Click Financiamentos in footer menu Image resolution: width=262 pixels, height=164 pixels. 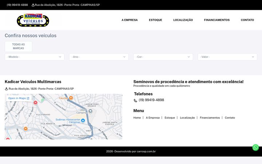click(210, 118)
